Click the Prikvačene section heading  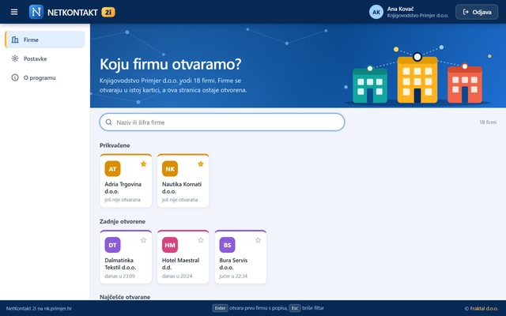(115, 145)
